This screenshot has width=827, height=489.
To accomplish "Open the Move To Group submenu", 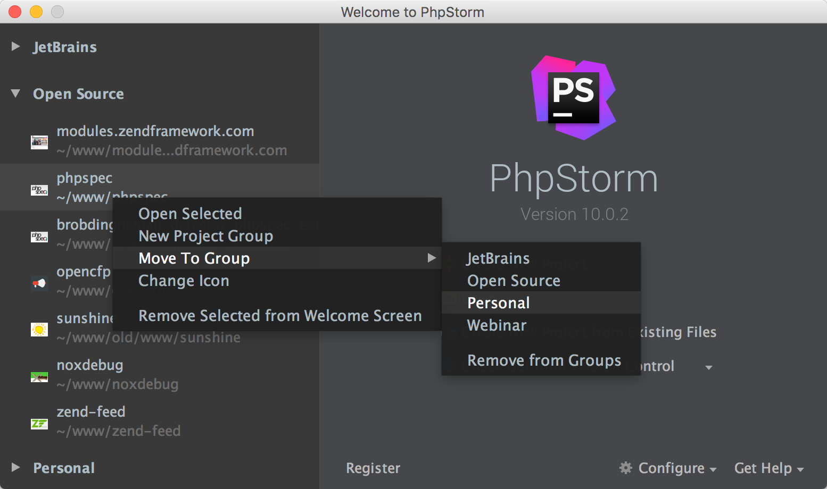I will pos(277,258).
